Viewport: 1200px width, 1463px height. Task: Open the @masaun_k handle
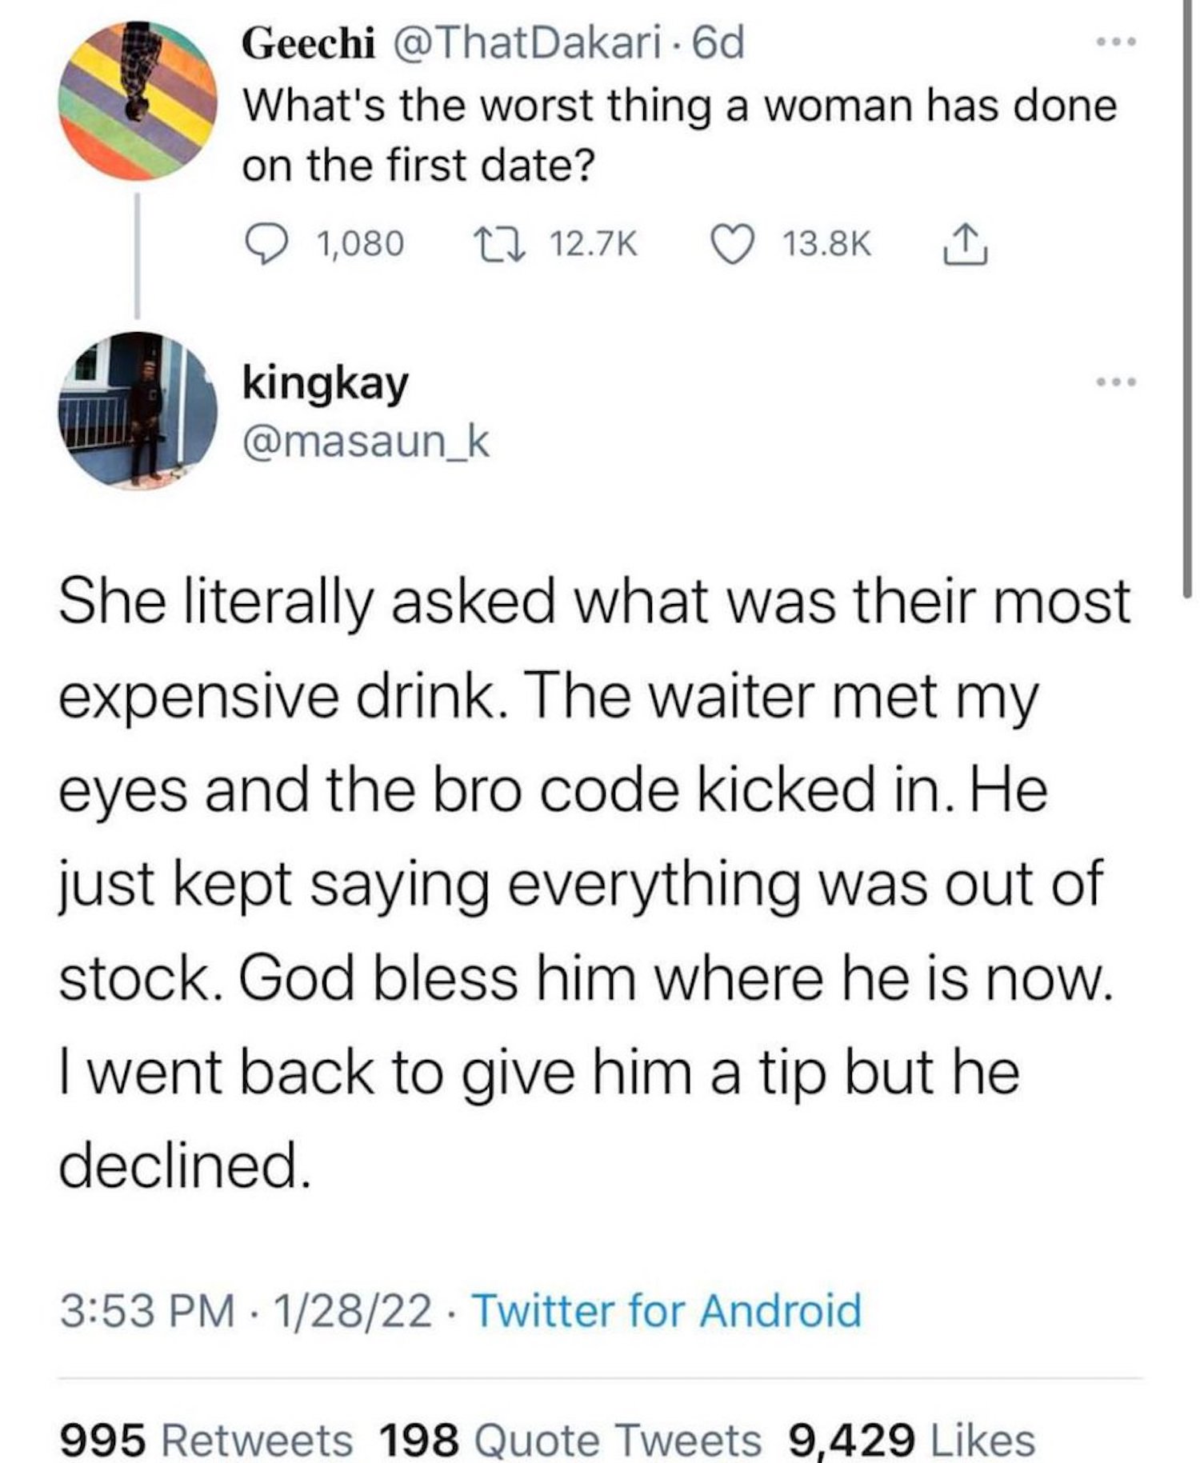point(366,441)
